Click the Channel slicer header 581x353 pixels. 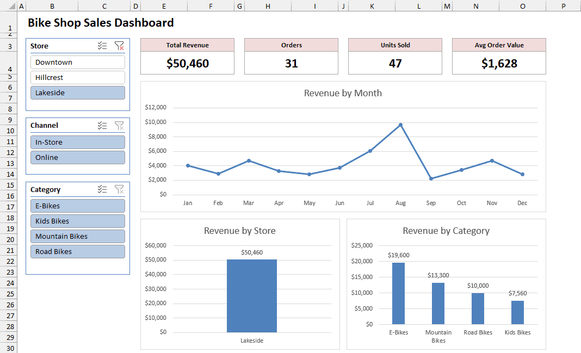(44, 125)
